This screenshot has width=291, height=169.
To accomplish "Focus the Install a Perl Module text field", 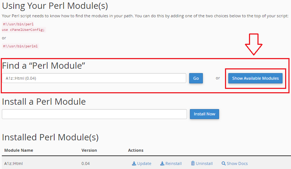I will pyautogui.click(x=94, y=114).
